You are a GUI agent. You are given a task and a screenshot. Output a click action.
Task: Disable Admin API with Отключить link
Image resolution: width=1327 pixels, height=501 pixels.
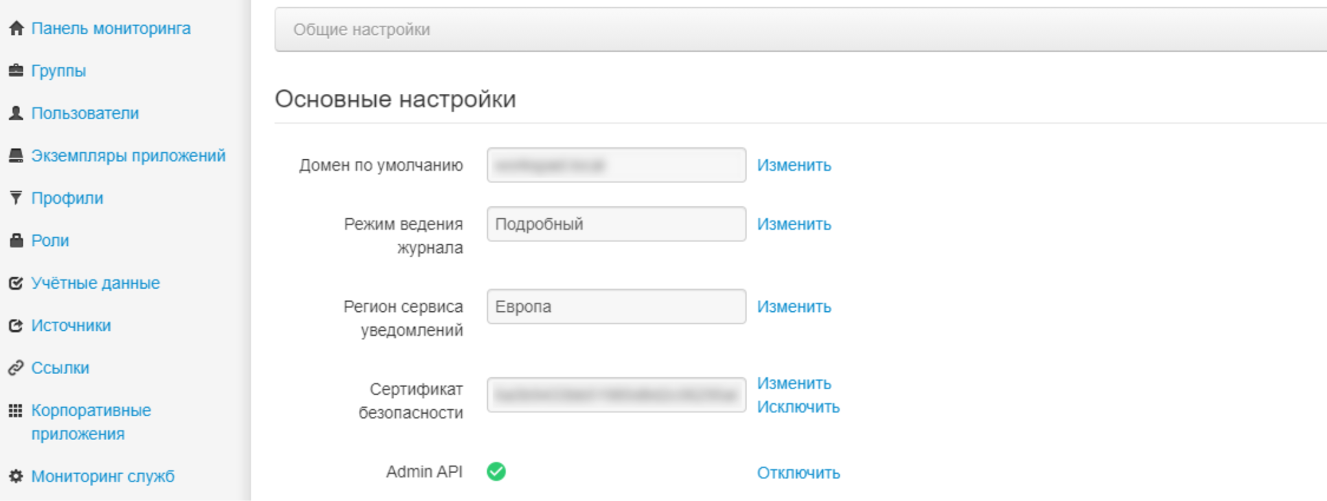(798, 473)
